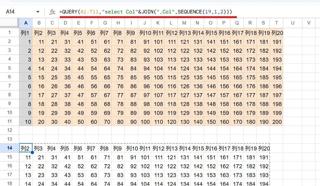Screen dimensions: 320x186
Task: Click the cell with value 200
Action: 276,122
